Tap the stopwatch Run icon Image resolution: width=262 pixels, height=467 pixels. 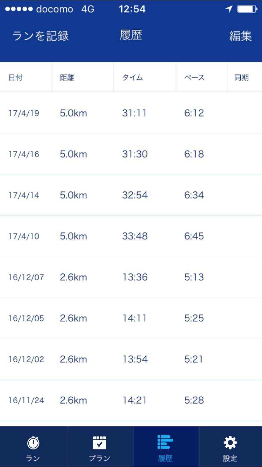(x=33, y=443)
